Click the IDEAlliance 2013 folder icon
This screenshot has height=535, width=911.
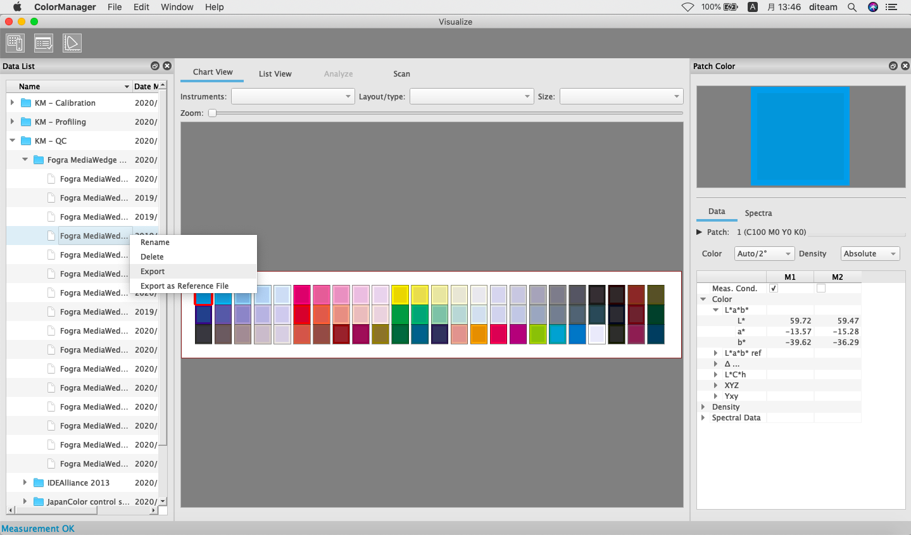[39, 482]
